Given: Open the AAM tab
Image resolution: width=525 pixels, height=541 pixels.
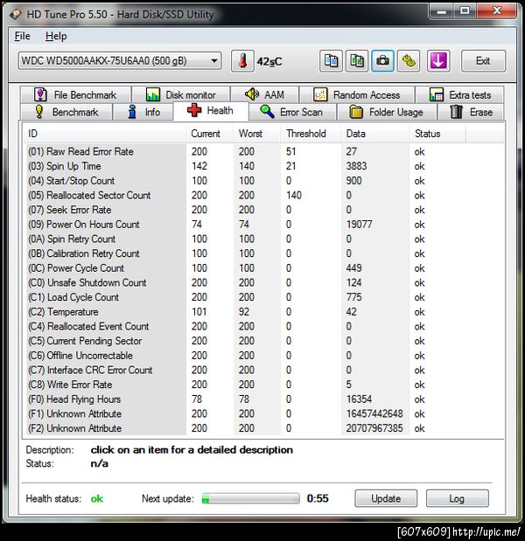Looking at the screenshot, I should 264,94.
